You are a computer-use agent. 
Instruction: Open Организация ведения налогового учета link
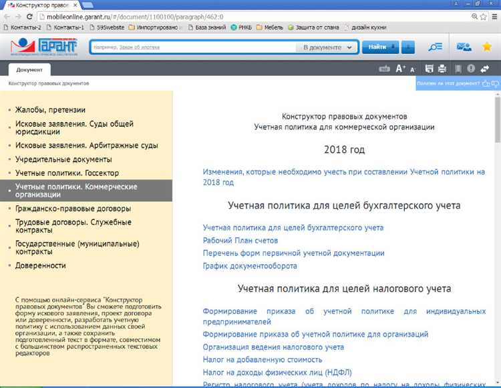coord(273,347)
